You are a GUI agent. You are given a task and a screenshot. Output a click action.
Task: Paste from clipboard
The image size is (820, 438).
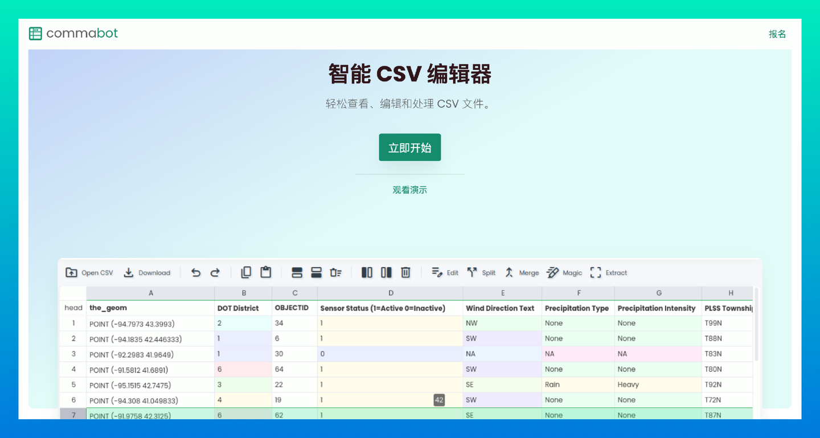tap(265, 272)
